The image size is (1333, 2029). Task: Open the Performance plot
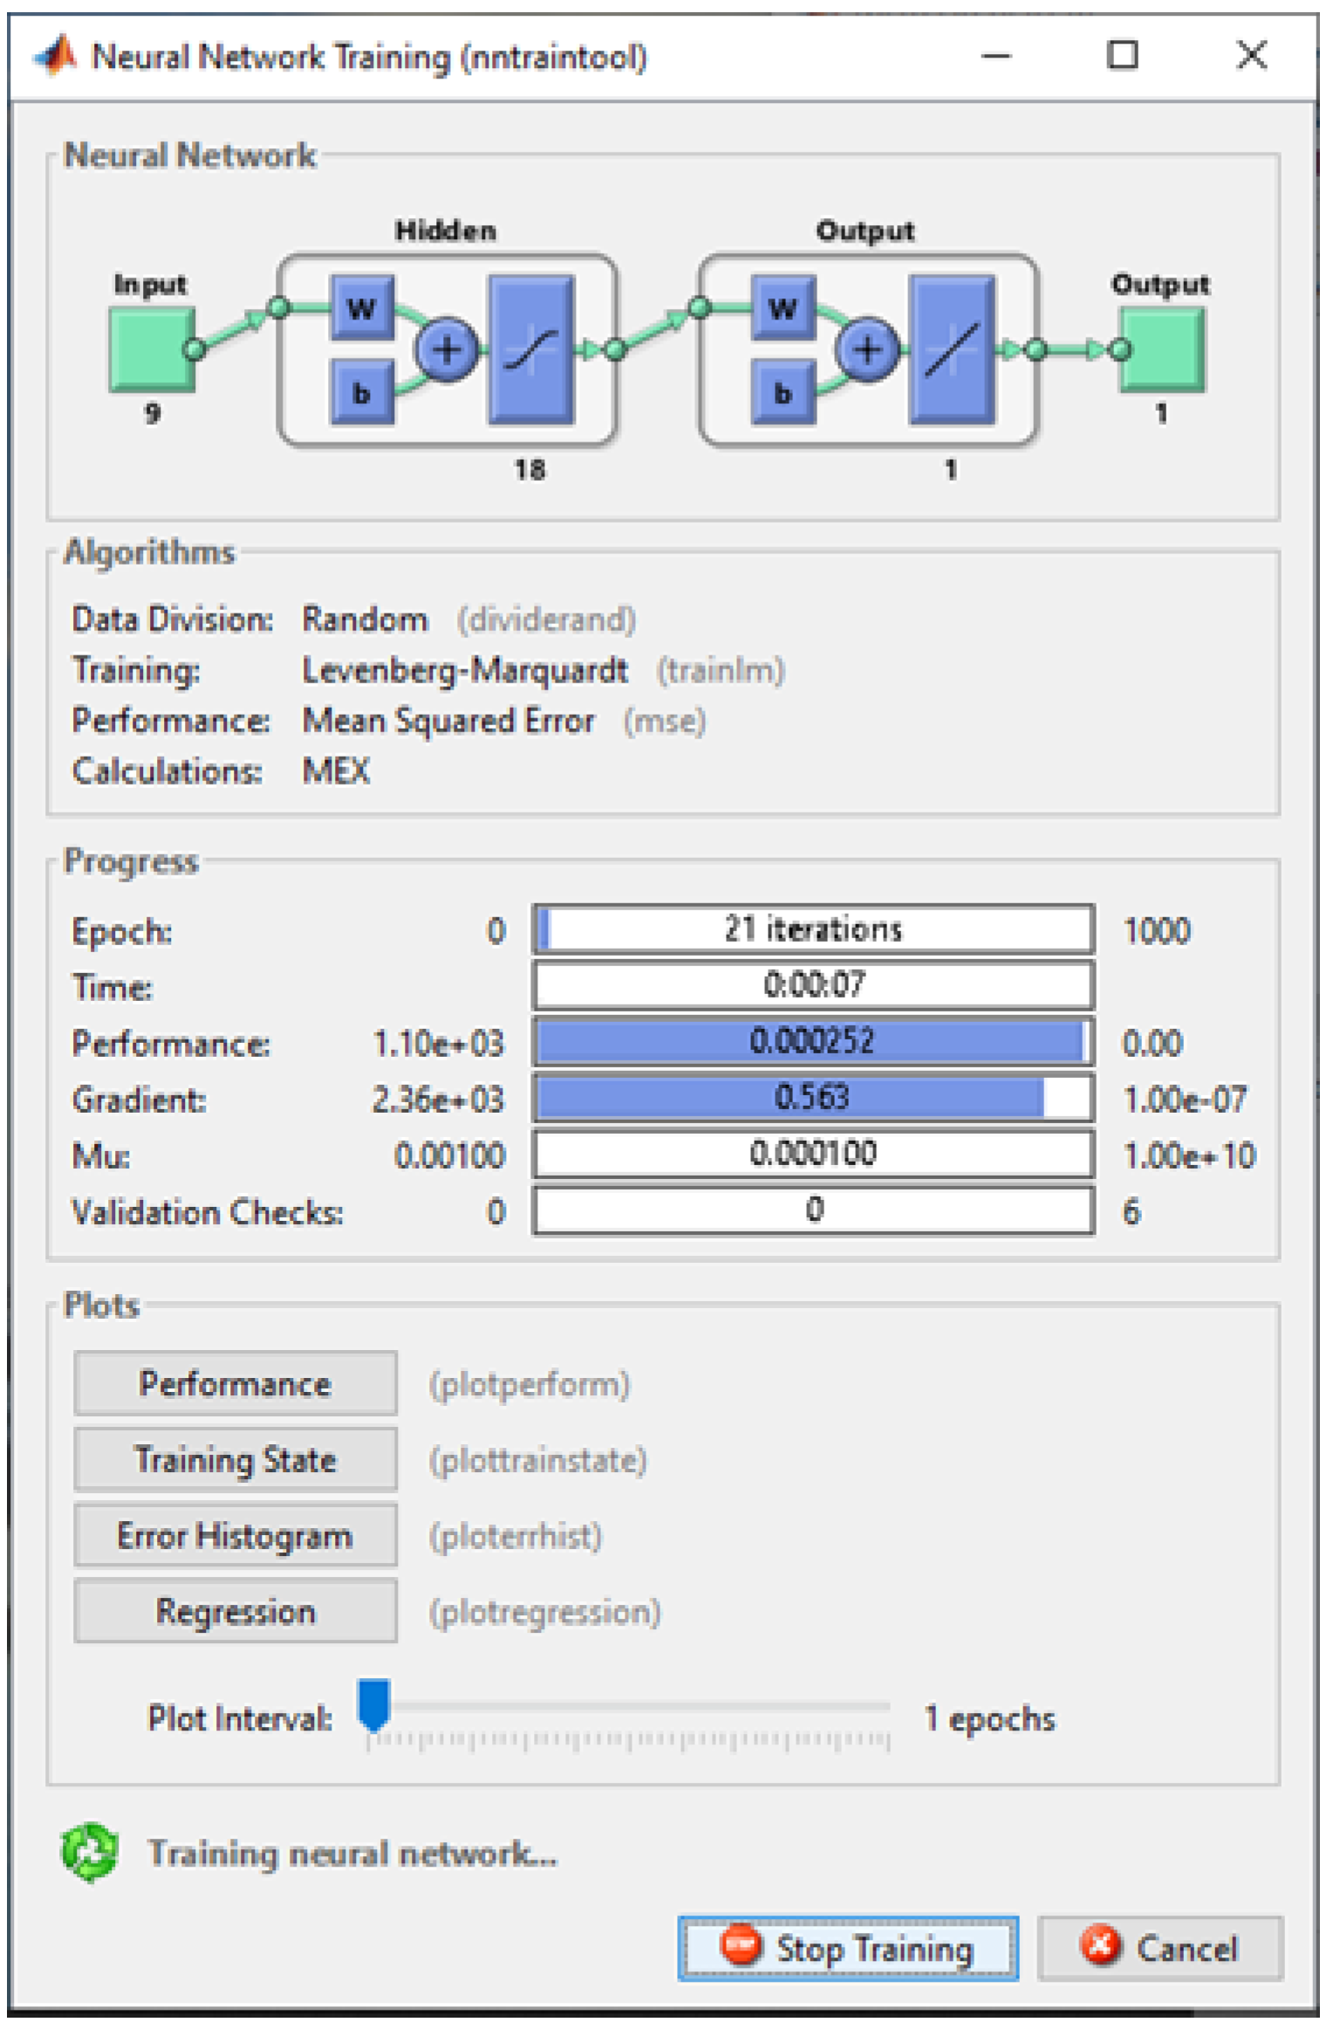236,1384
